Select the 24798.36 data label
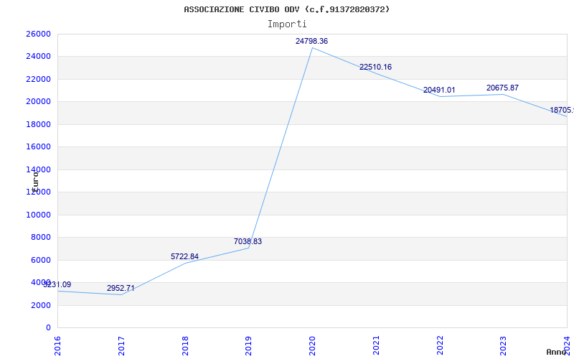 pos(311,42)
